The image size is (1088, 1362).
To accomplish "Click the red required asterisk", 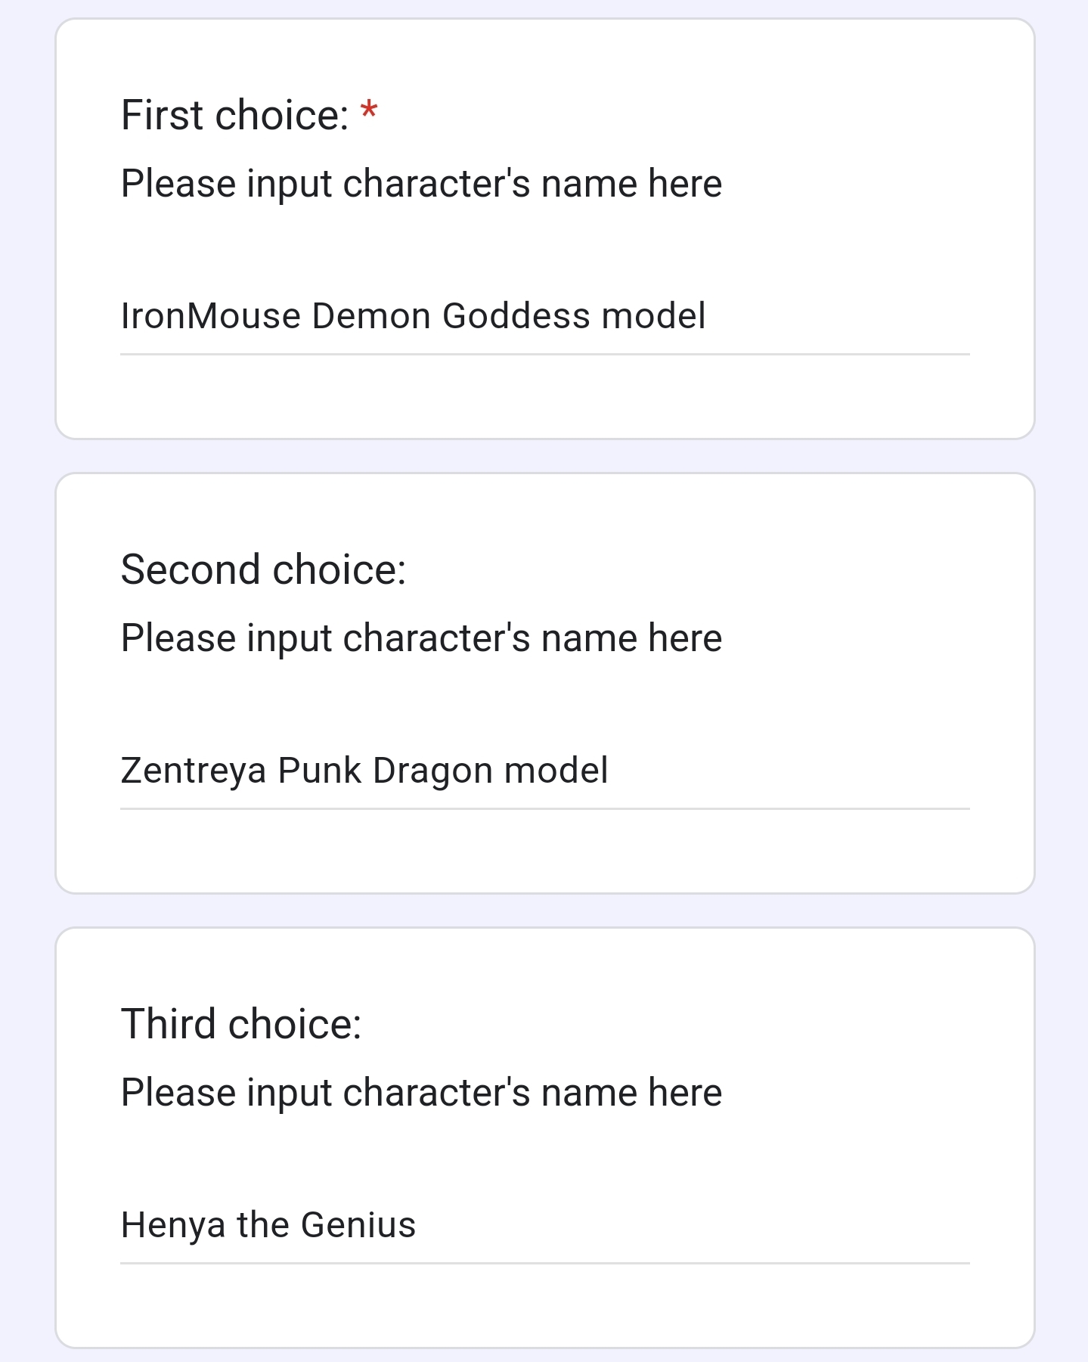I will 369,112.
